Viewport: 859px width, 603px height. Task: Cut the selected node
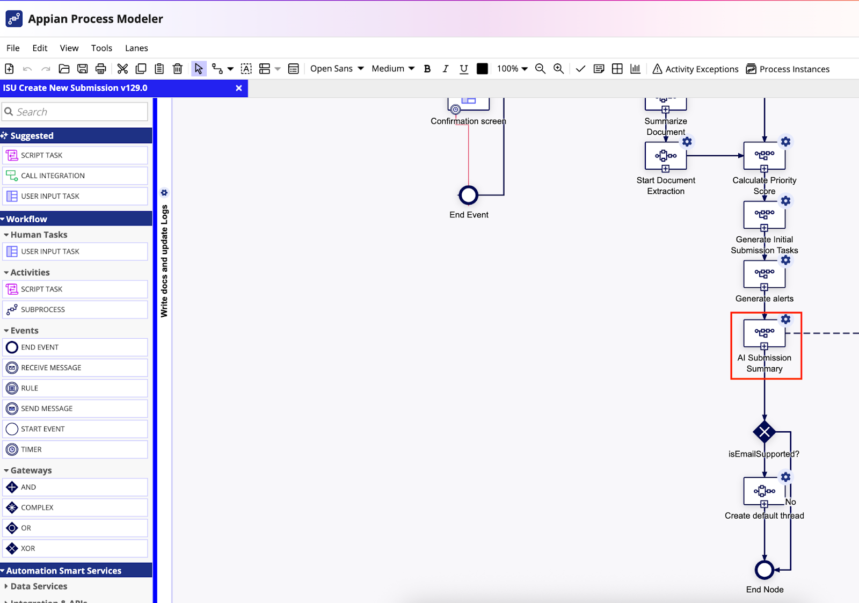tap(122, 69)
